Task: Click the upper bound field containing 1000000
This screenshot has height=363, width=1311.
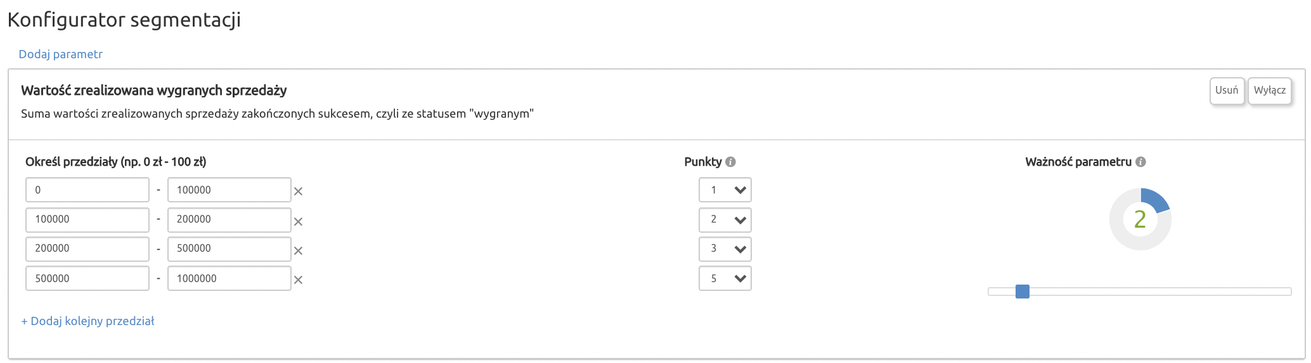Action: click(229, 278)
